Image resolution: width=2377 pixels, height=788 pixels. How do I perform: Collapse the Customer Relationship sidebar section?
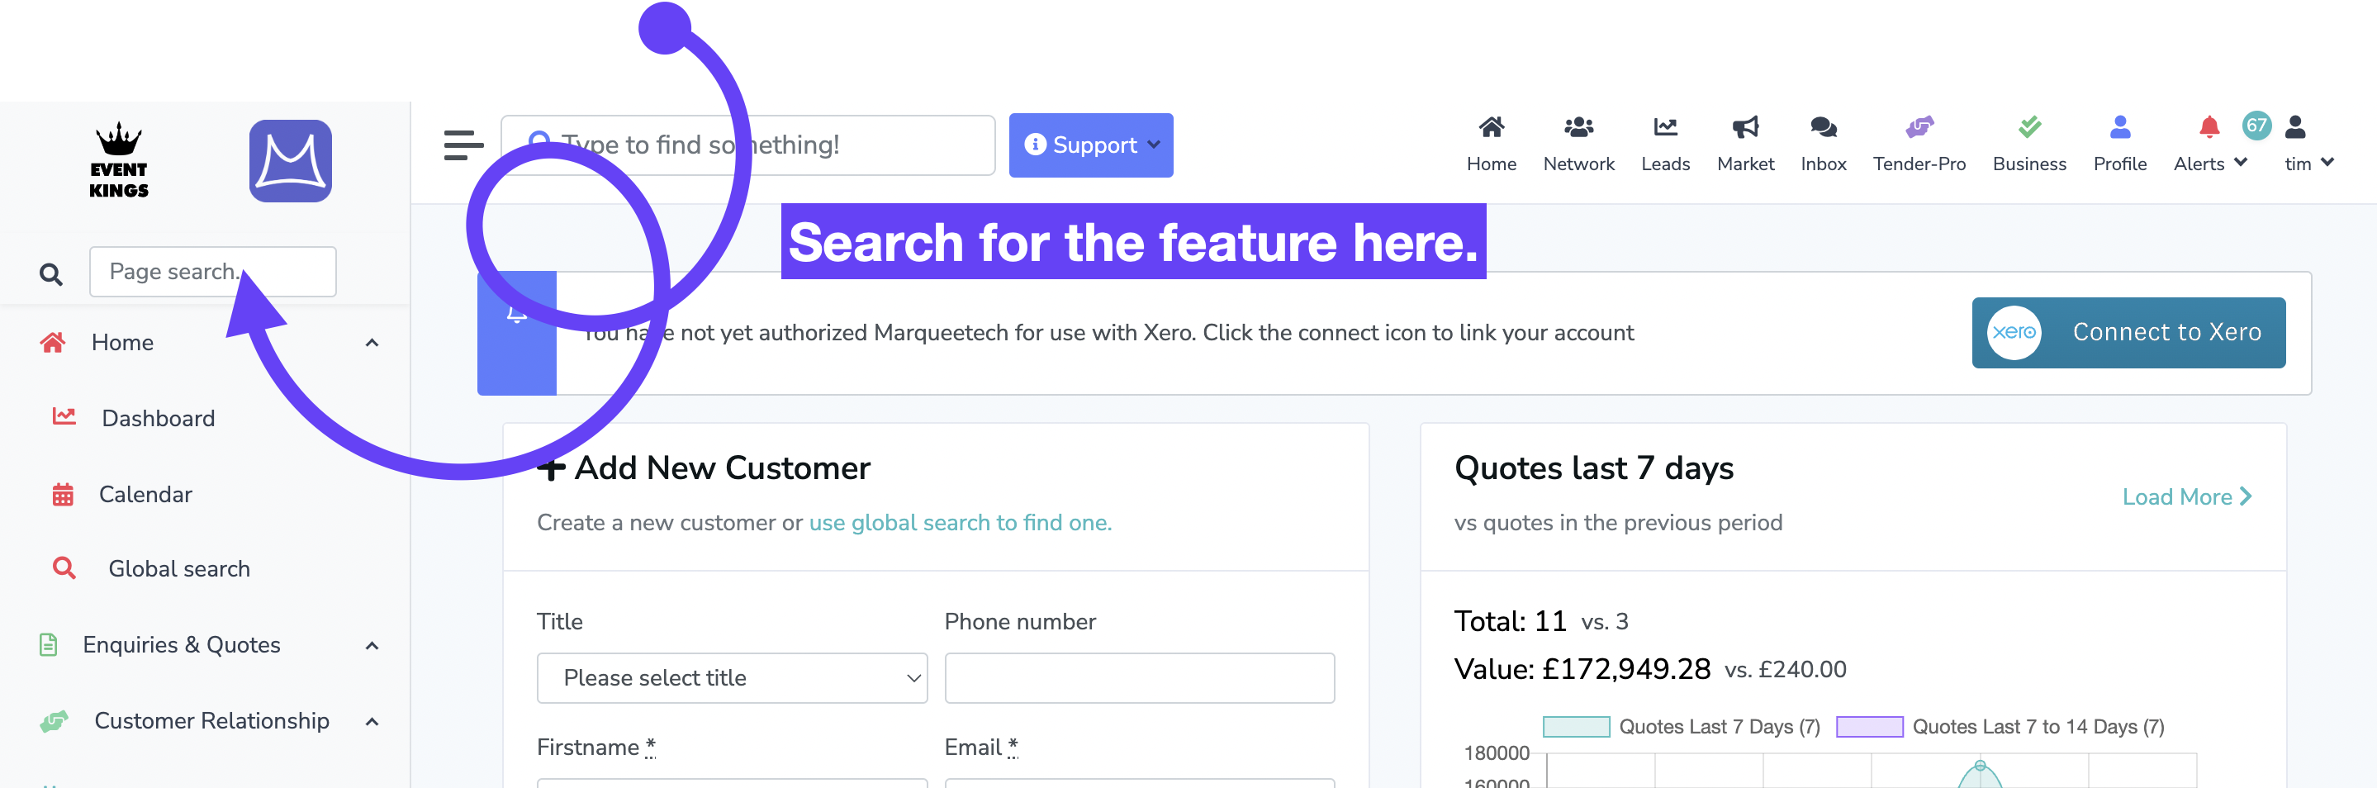point(372,720)
